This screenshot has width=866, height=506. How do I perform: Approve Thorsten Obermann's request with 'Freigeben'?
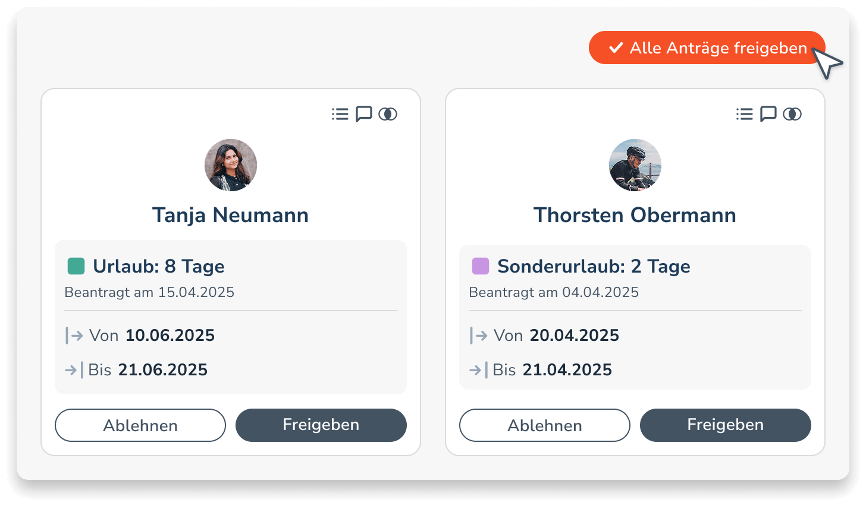[x=725, y=425]
